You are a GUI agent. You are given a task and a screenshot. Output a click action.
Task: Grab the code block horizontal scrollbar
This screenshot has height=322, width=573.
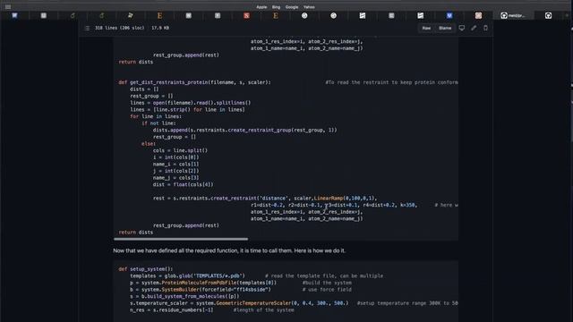181,239
